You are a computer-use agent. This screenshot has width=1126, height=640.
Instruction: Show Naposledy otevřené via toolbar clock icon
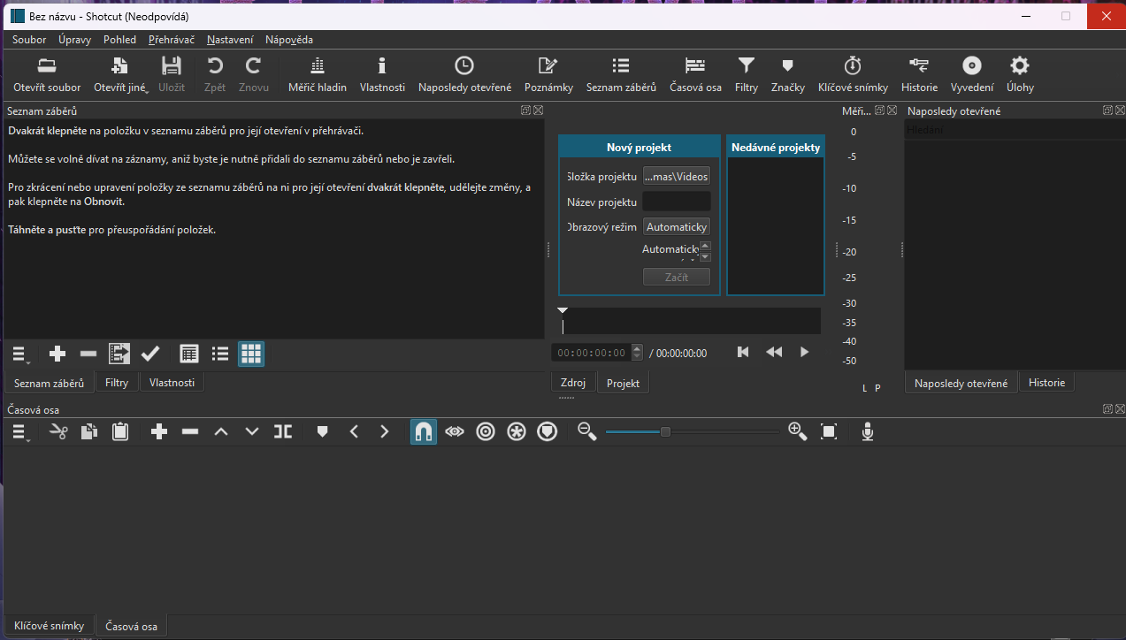click(464, 74)
